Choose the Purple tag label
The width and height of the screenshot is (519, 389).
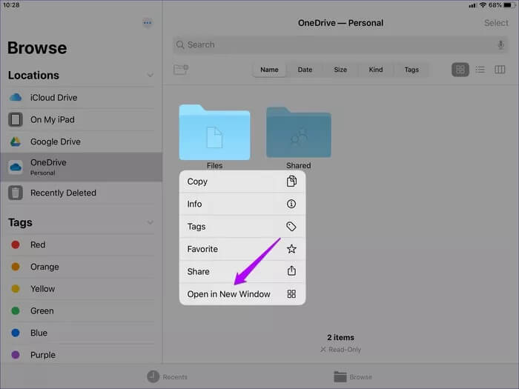point(43,355)
